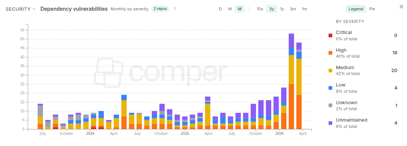Set time range to 1m
Screen dimensions: 407x146
point(305,9)
